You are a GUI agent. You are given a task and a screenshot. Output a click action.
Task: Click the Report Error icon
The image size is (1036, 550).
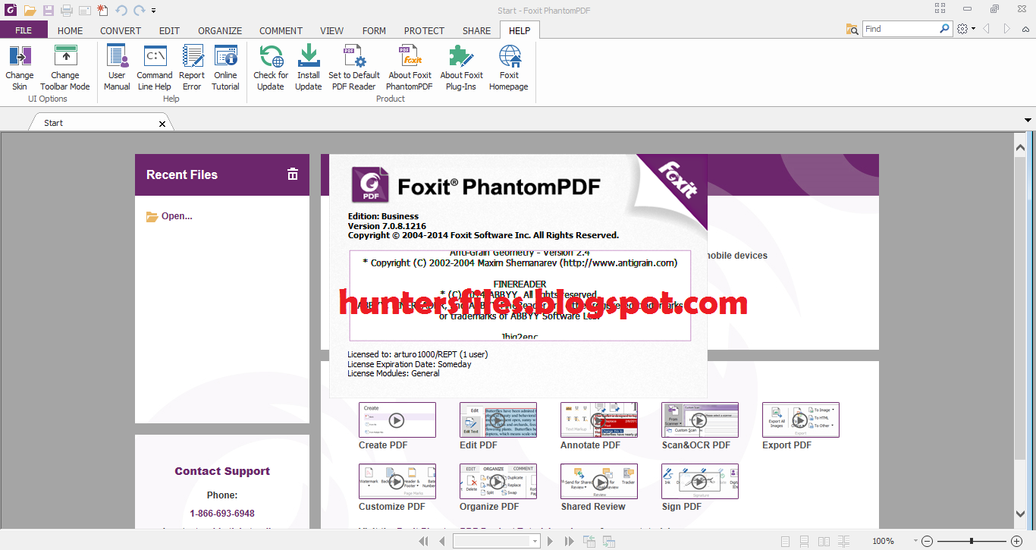point(192,57)
